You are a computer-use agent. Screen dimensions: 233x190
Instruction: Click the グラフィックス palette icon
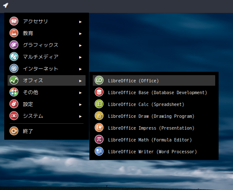tap(14, 45)
